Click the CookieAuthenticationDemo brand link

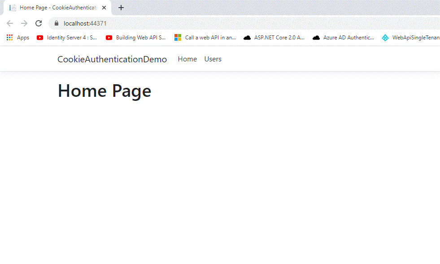coord(112,59)
